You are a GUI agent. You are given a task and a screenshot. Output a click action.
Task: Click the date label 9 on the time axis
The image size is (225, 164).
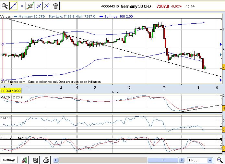pyautogui.click(x=217, y=88)
